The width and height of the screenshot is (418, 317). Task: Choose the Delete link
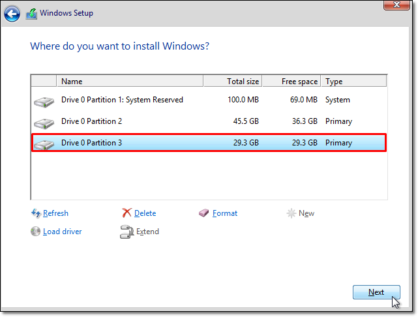pyautogui.click(x=145, y=213)
